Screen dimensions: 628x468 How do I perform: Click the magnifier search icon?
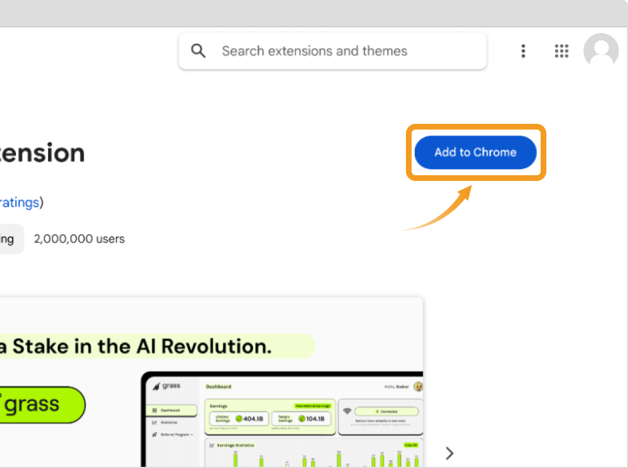(x=198, y=51)
